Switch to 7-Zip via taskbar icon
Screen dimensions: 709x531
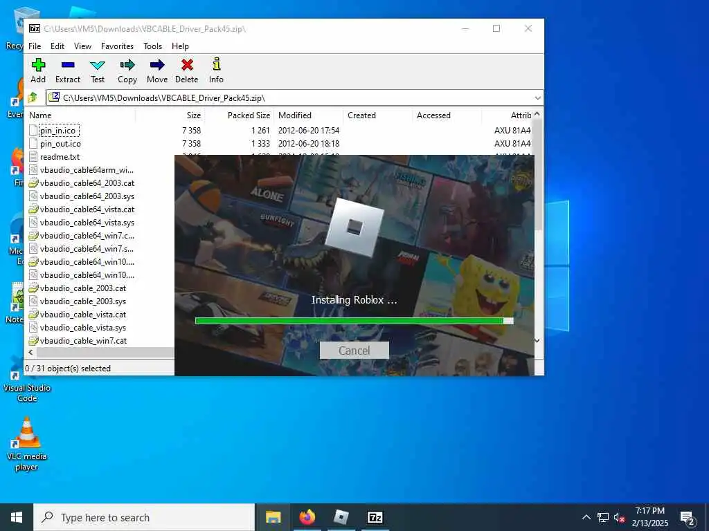tap(375, 517)
